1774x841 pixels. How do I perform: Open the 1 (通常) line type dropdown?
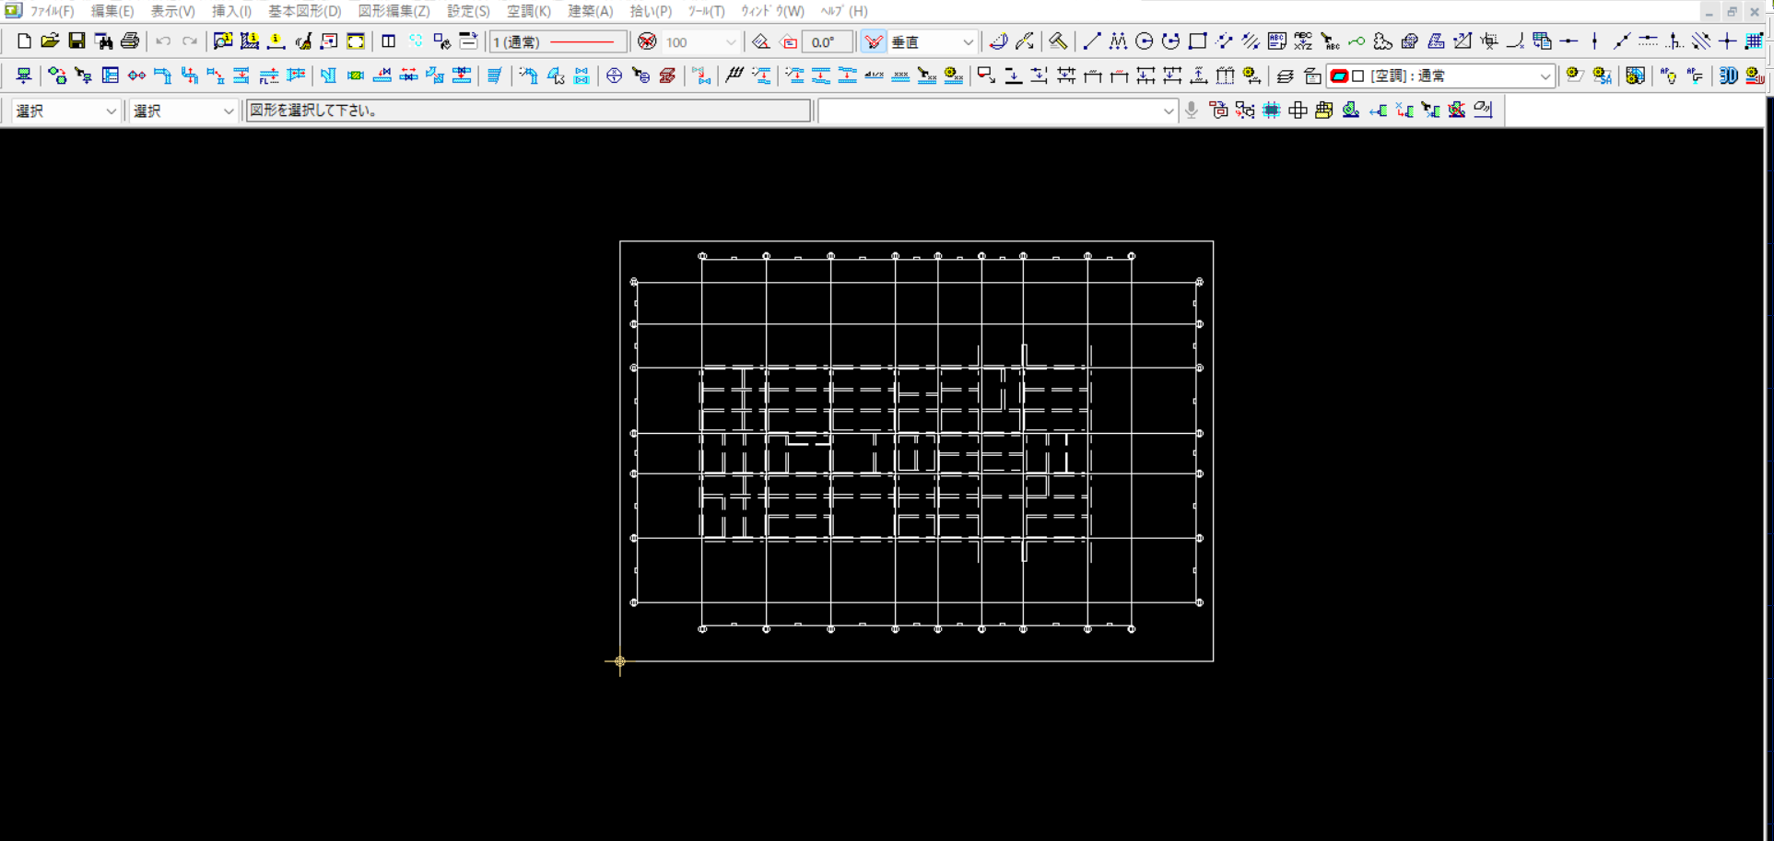coord(558,41)
